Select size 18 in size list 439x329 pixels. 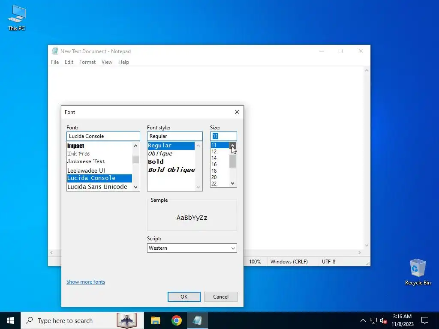pyautogui.click(x=220, y=171)
